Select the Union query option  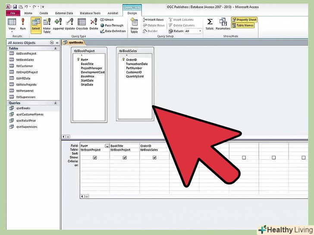click(107, 20)
